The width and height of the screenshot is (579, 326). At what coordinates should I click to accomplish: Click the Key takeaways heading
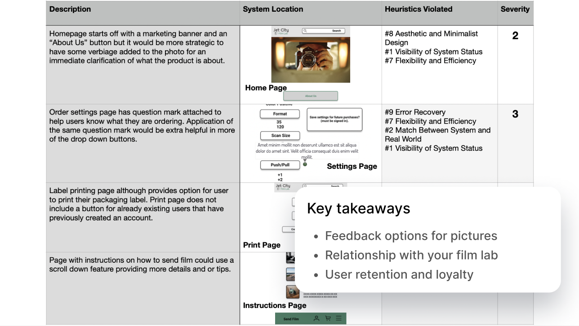click(359, 208)
